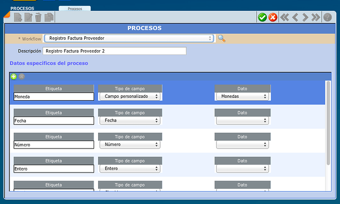Go to previous record left arrow

click(x=295, y=17)
